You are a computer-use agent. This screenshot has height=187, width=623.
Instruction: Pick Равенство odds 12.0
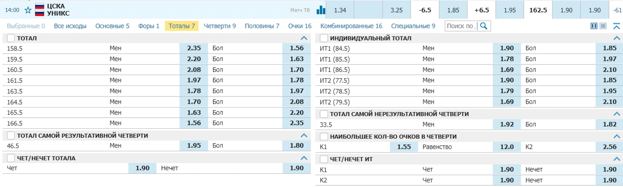coord(507,147)
